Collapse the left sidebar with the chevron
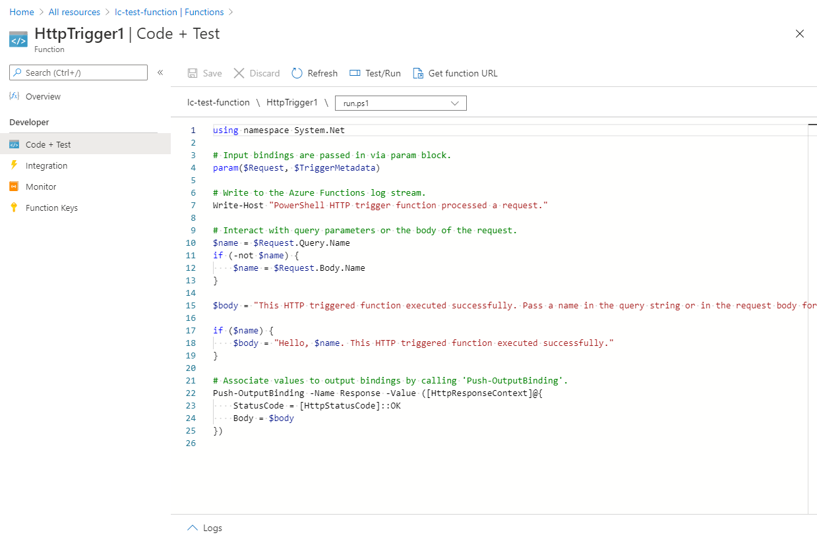The width and height of the screenshot is (817, 539). (160, 73)
